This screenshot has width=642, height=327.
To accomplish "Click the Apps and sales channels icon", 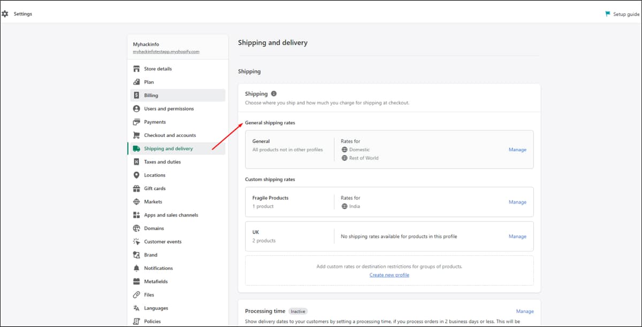I will (x=136, y=215).
